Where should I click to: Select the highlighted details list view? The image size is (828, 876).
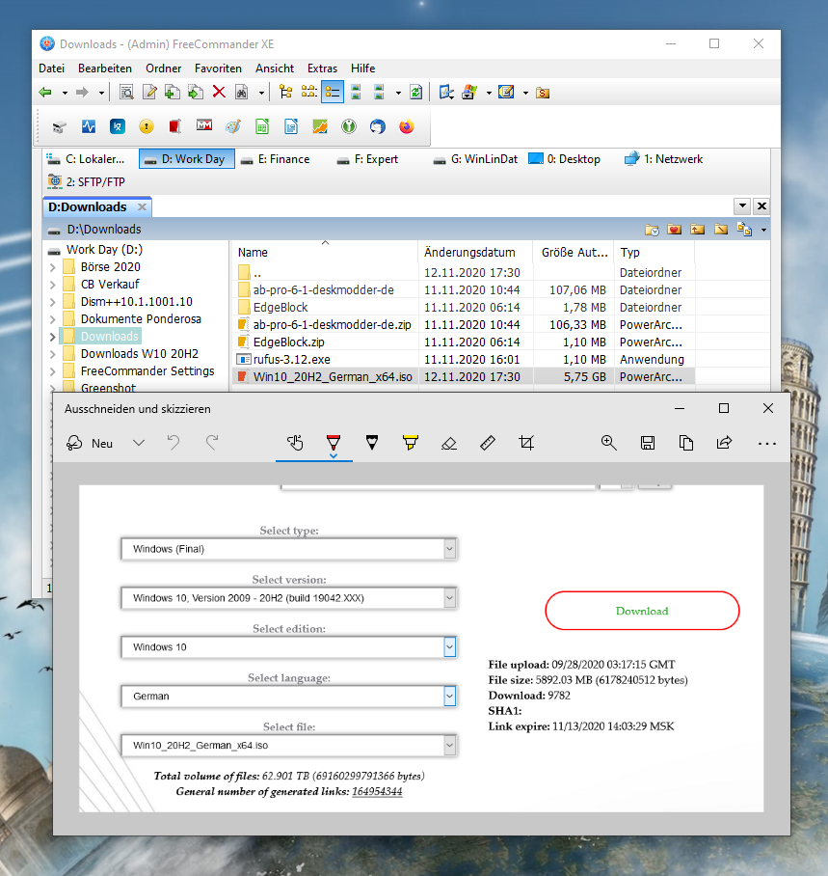(333, 93)
